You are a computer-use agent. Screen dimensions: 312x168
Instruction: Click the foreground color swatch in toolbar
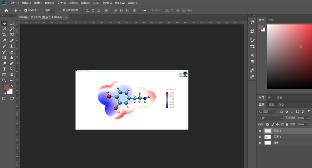pyautogui.click(x=6, y=88)
